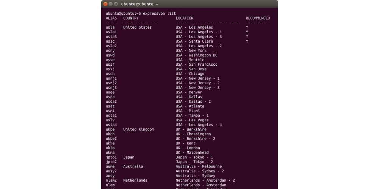Screen dimensions: 379x189
Task: Click the Netherlands country label
Action: pyautogui.click(x=135, y=180)
